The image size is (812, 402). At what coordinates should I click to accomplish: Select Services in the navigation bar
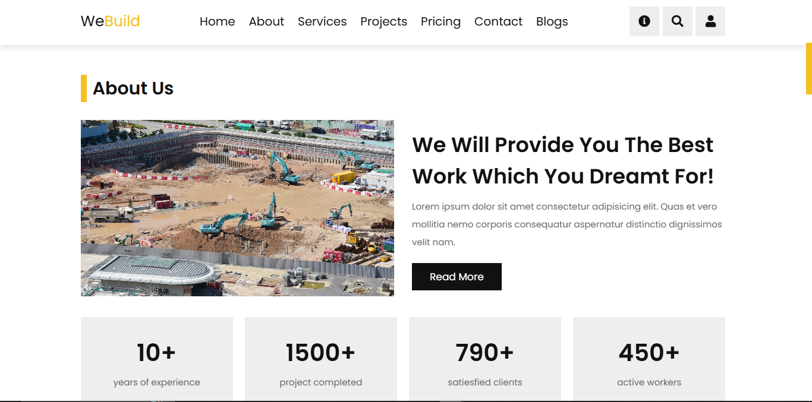tap(322, 21)
